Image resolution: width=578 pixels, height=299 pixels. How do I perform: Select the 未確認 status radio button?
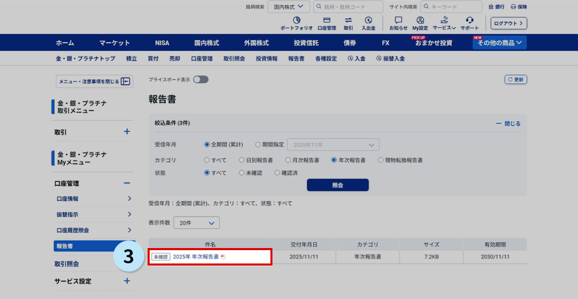(242, 173)
